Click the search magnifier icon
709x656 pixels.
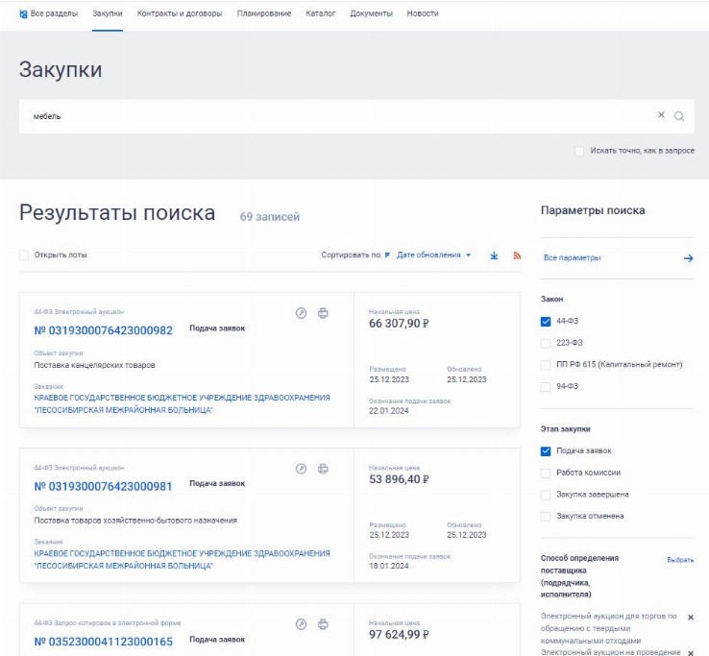point(679,116)
